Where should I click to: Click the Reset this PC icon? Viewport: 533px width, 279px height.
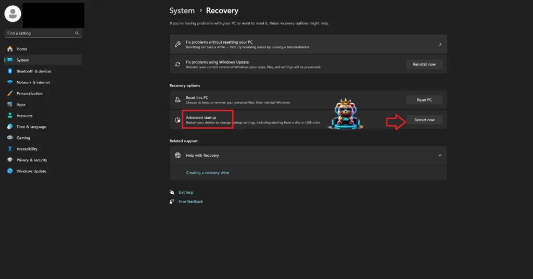tap(177, 99)
